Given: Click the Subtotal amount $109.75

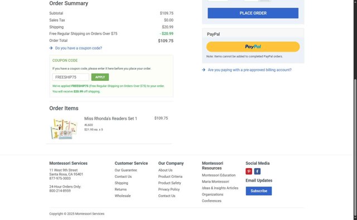Looking at the screenshot, I should click(166, 13).
